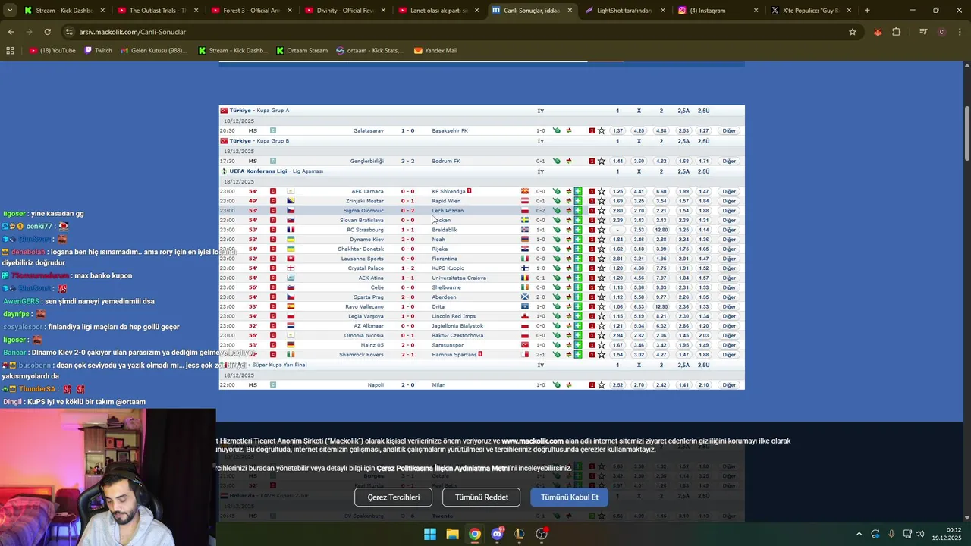Open File Explorer from the taskbar
This screenshot has width=971, height=546.
[x=452, y=534]
